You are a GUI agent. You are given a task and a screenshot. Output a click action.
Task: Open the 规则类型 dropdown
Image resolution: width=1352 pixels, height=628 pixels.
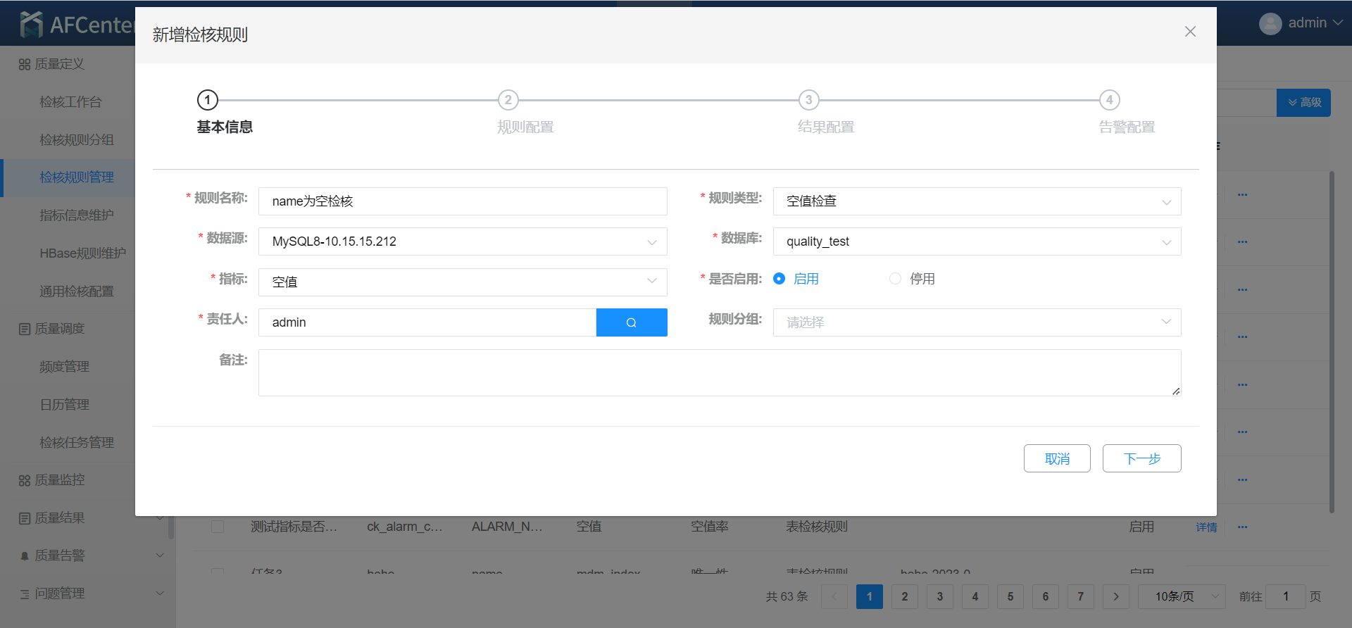point(976,201)
